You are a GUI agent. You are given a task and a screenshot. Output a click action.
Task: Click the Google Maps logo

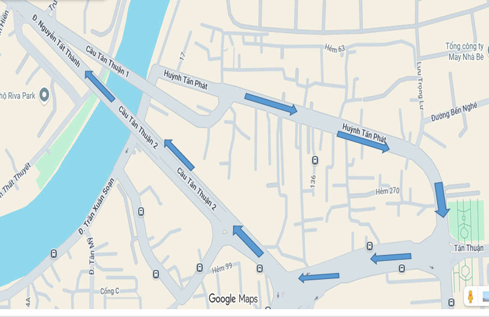click(233, 299)
